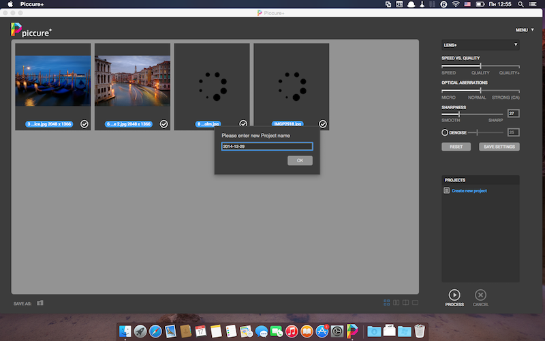Screen dimensions: 545x341
Task: Click the Save Settings button
Action: [499, 147]
